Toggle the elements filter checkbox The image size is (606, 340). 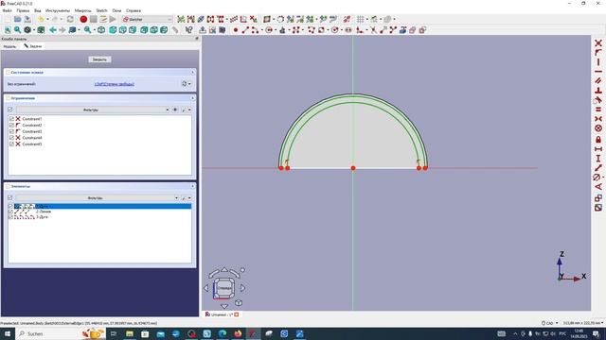pos(10,197)
